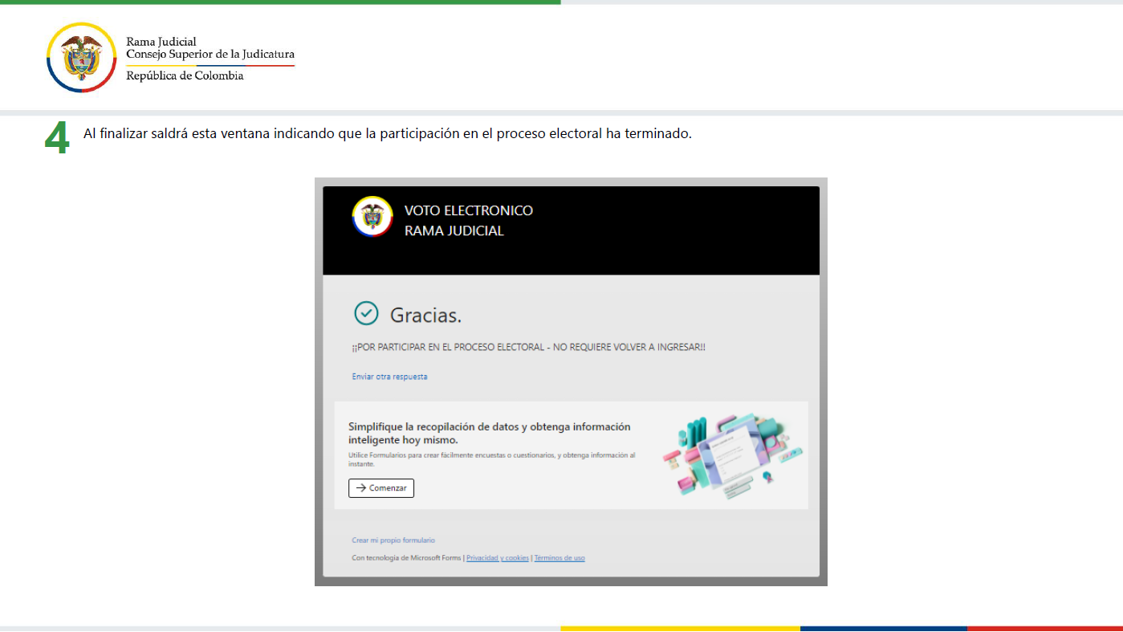Open the "Términos de uso" link
The image size is (1123, 632).
pos(559,558)
